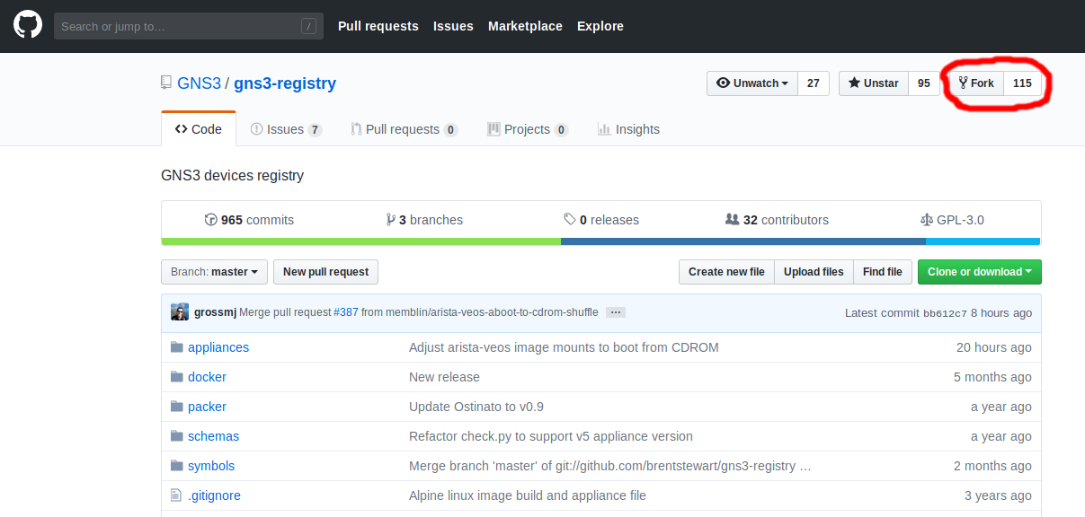Click the grossmj avatar thumbnail
Screen dimensions: 1085x517
click(180, 312)
